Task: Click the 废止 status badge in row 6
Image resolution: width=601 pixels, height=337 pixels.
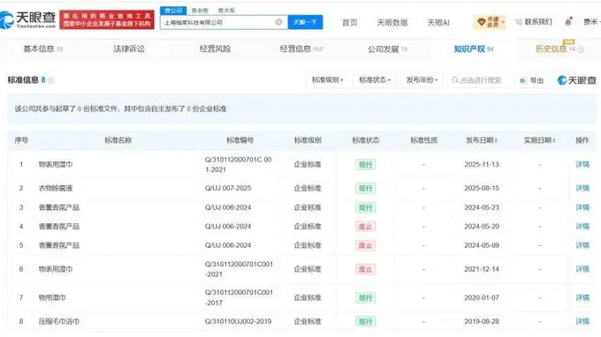Action: [365, 269]
